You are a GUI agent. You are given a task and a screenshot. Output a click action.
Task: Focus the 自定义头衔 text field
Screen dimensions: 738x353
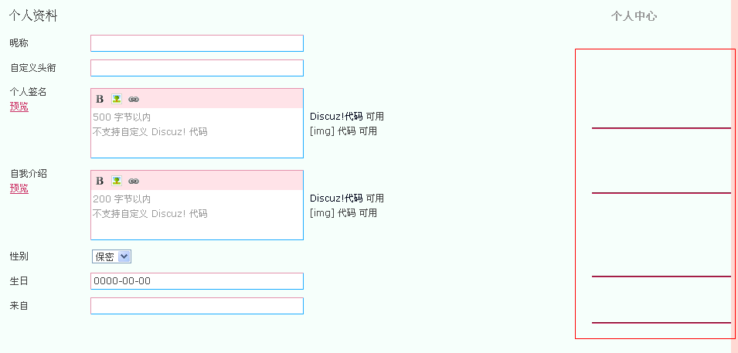pyautogui.click(x=197, y=68)
